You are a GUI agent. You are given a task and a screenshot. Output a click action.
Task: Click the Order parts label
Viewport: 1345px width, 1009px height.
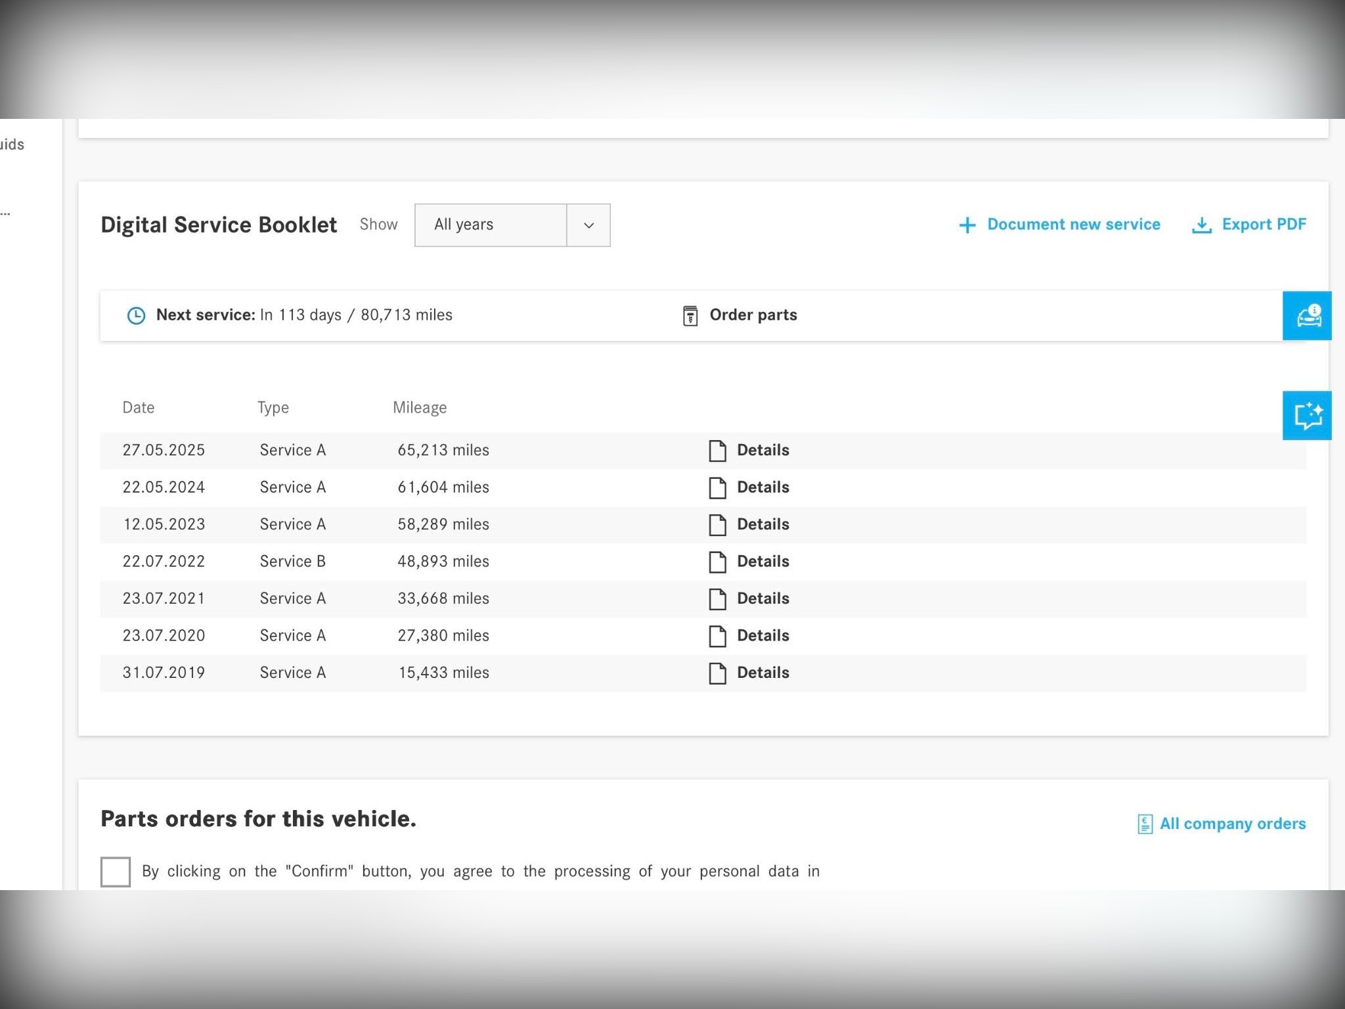[753, 315]
